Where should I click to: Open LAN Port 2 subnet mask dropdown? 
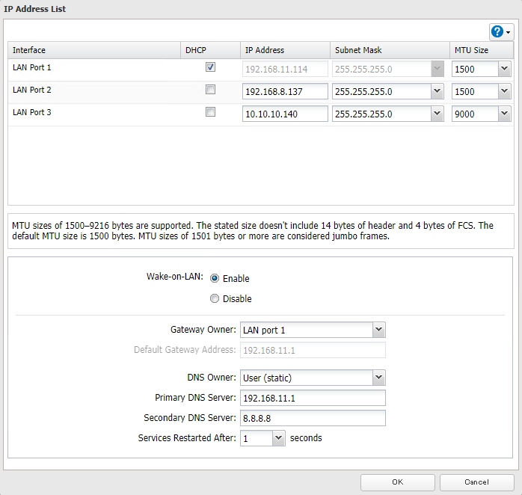coord(437,91)
